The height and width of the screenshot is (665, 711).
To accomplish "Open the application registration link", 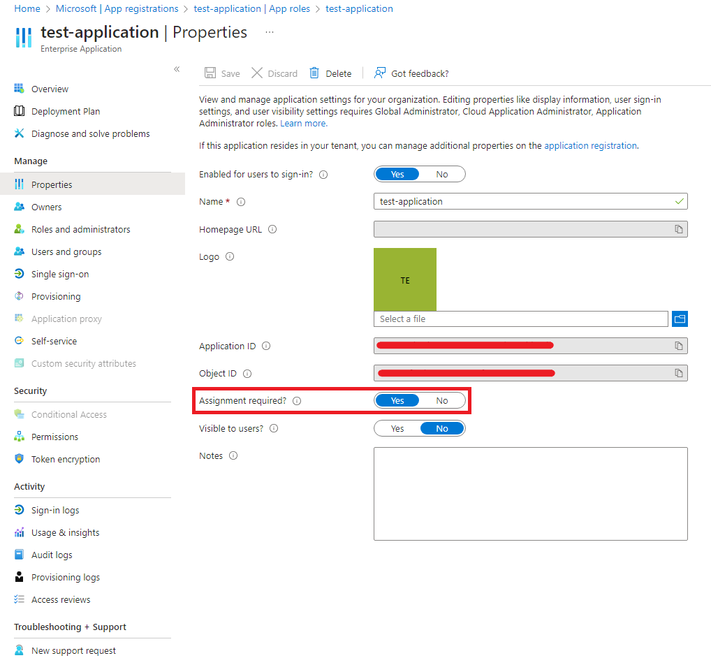I will point(590,145).
